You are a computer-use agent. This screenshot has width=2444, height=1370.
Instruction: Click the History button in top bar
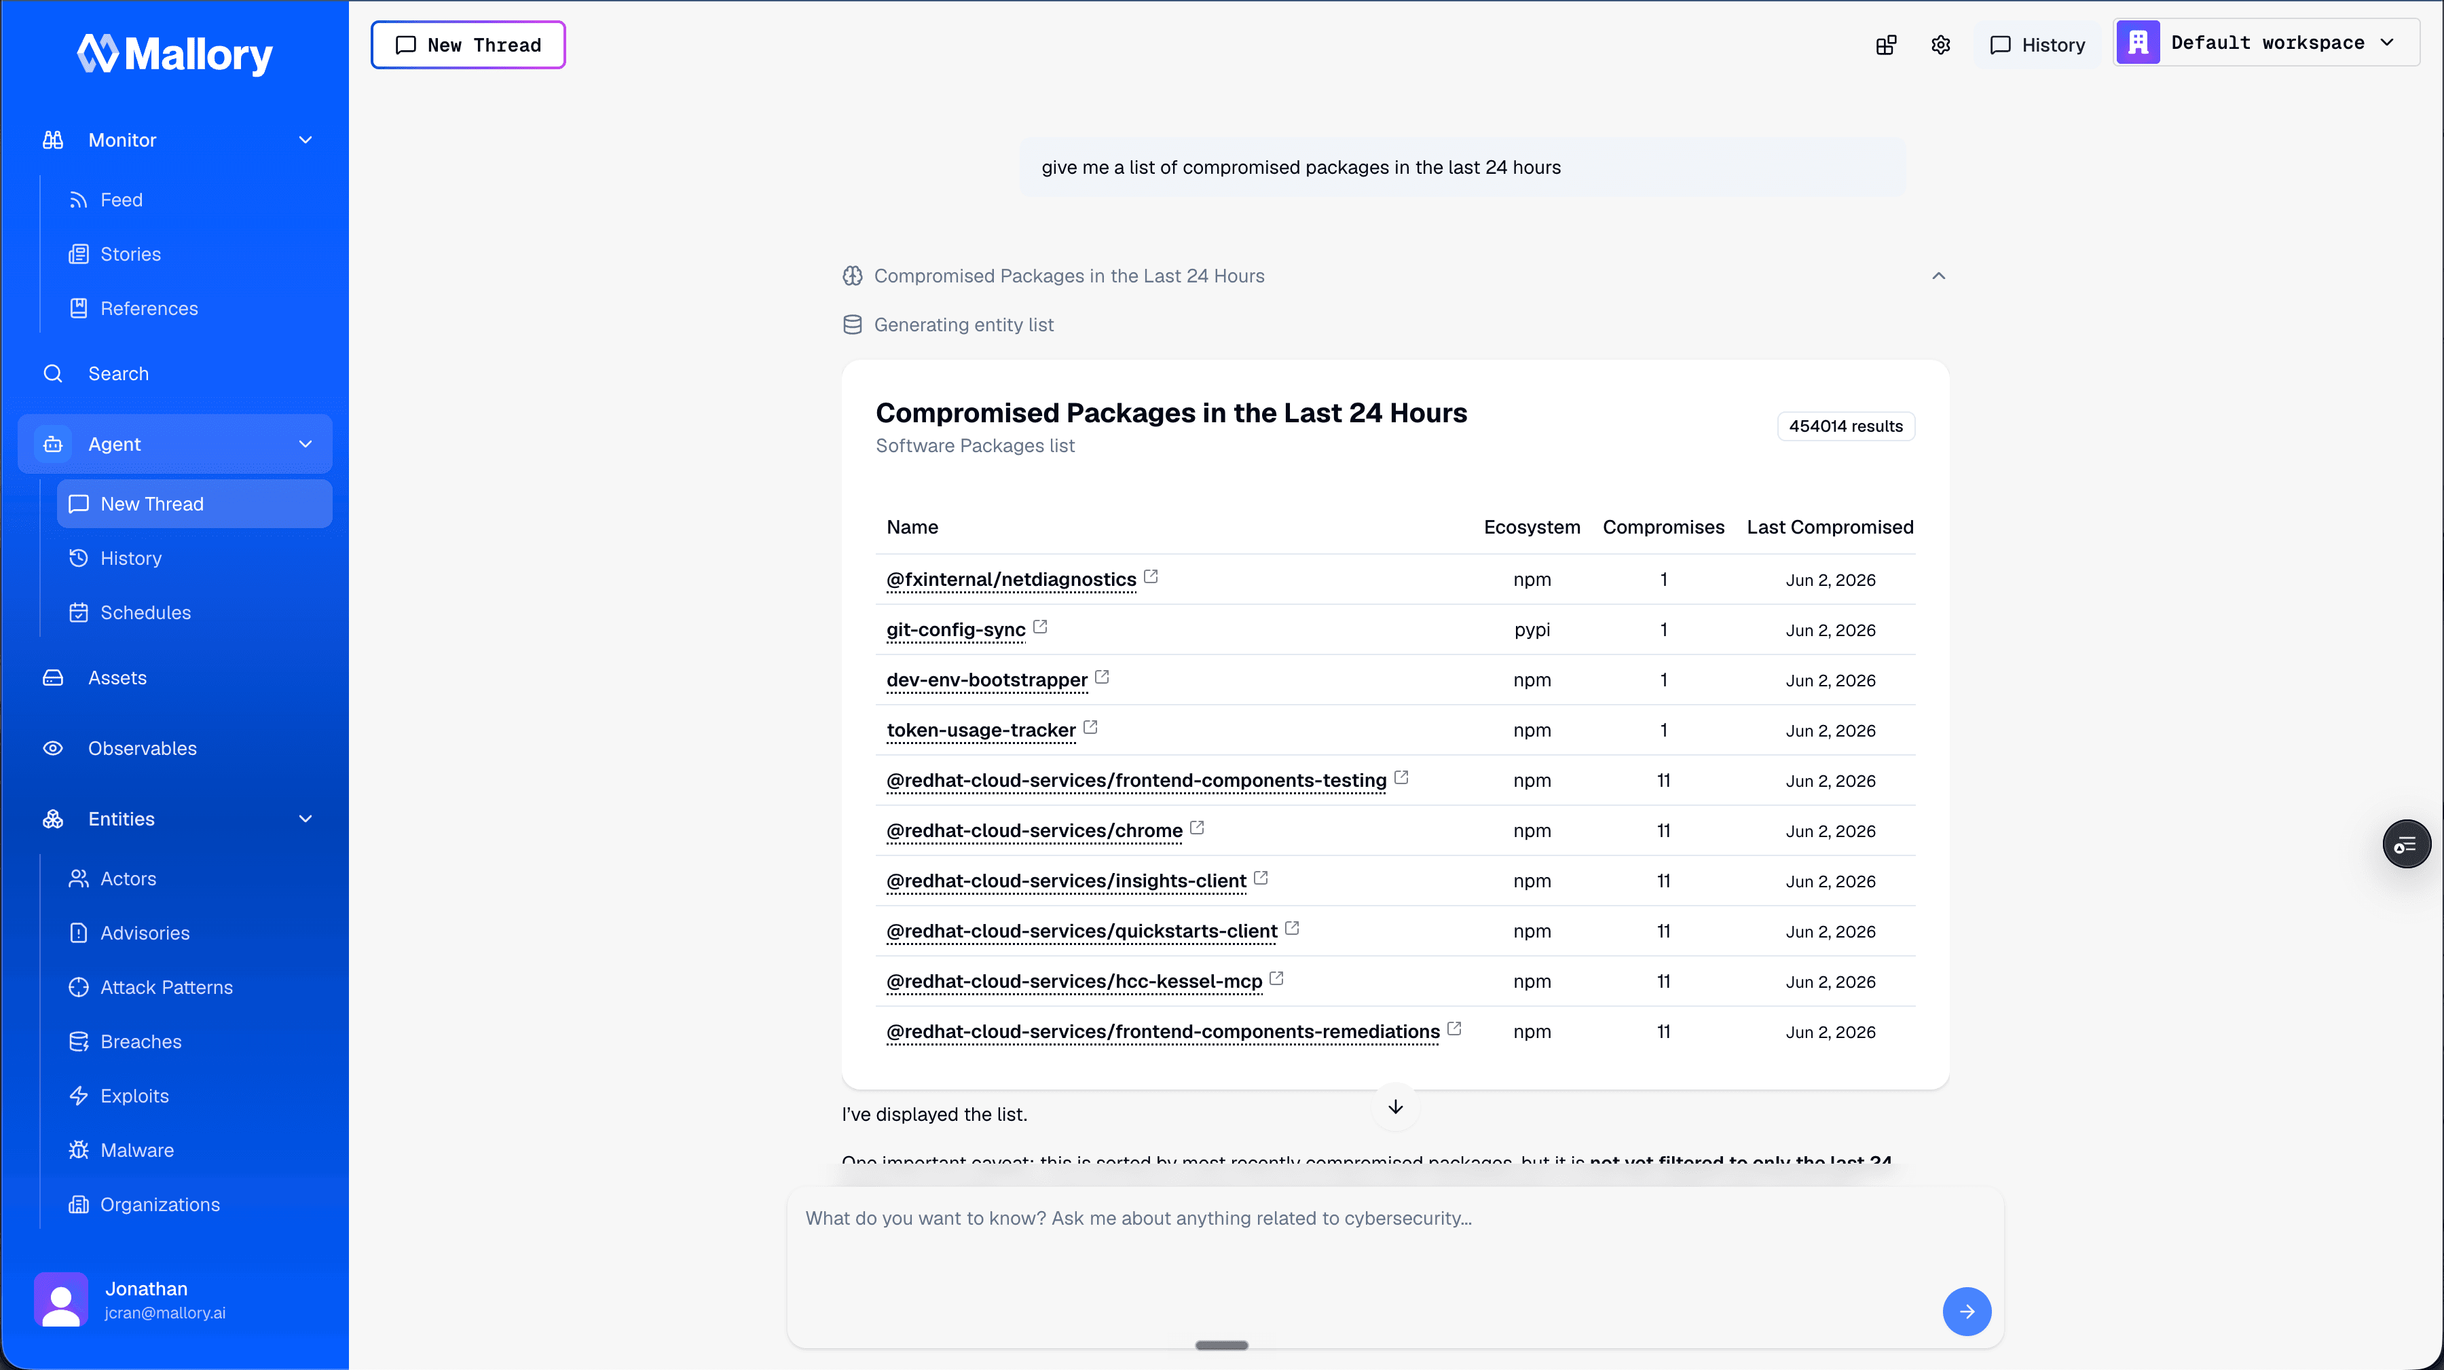[x=2037, y=45]
